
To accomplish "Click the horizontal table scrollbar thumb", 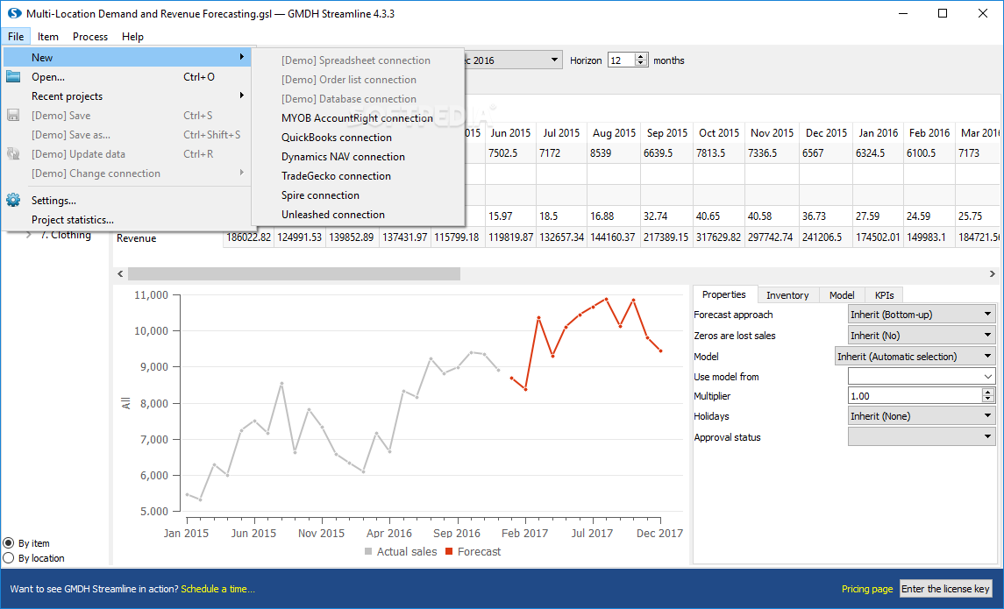I will click(x=294, y=273).
